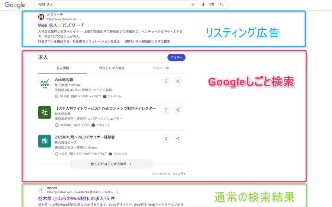
Task: Click 社名非公開 company text
Action: pyautogui.click(x=63, y=114)
